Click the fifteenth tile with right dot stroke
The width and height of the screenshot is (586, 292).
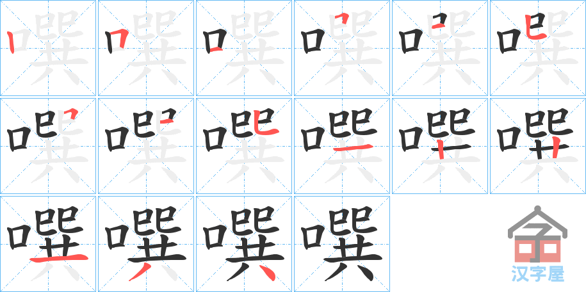[x=243, y=244]
